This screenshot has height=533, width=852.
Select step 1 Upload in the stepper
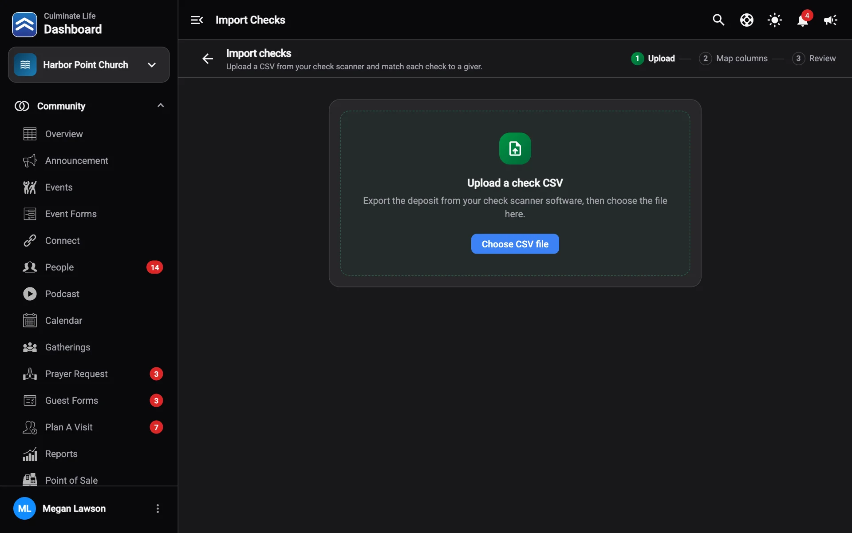653,59
